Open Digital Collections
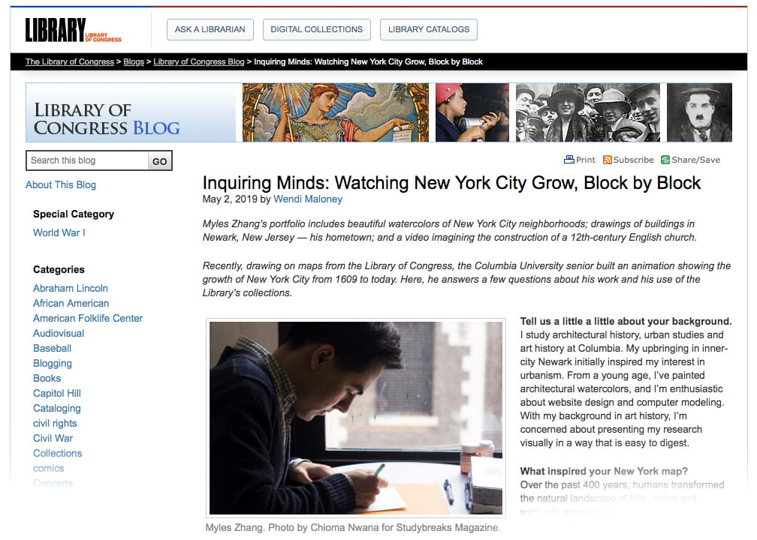 [317, 29]
